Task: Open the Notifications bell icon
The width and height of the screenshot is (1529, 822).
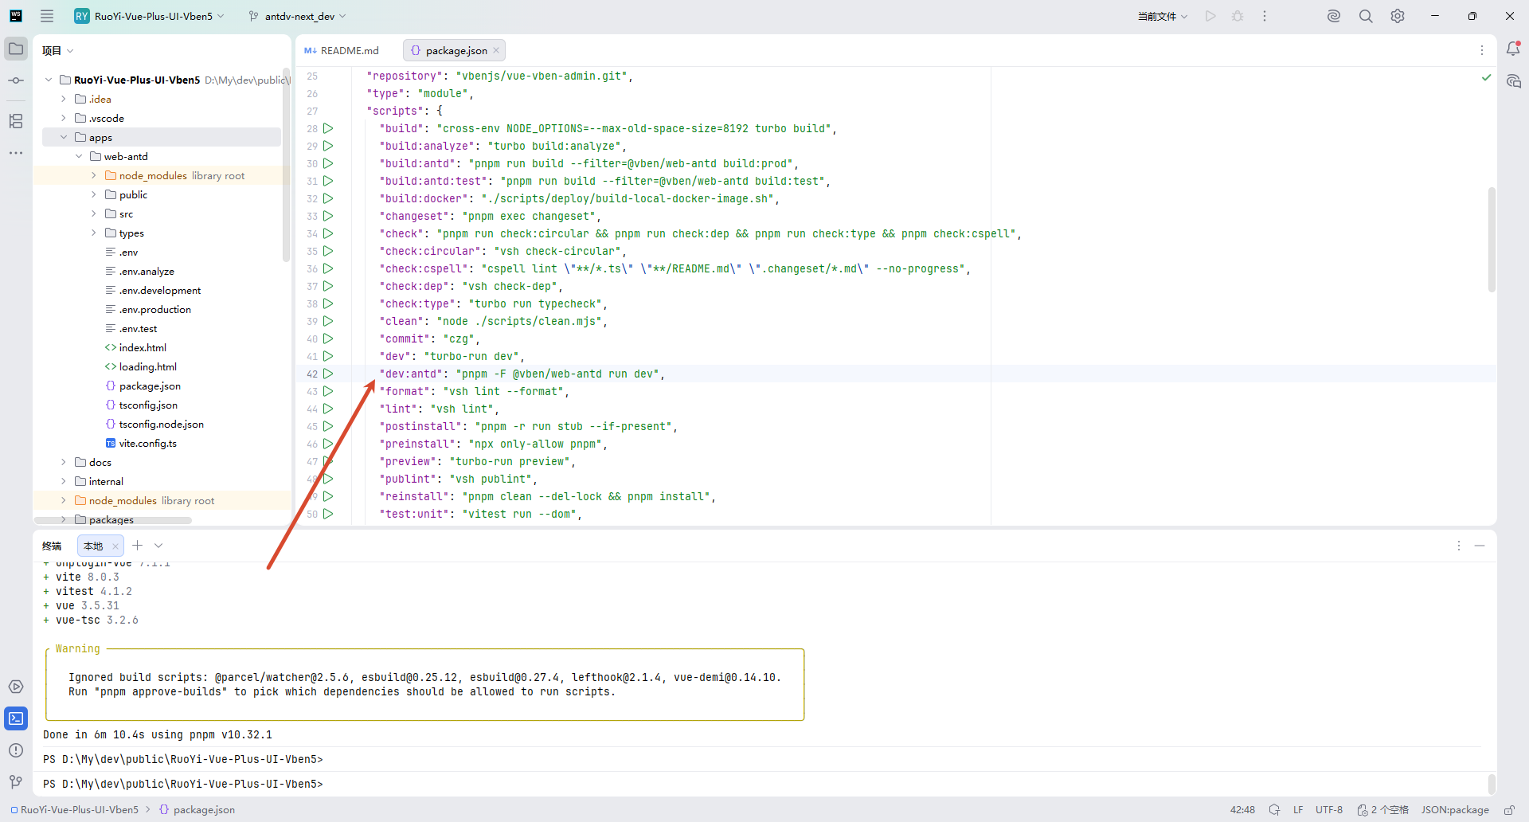Action: [1513, 49]
